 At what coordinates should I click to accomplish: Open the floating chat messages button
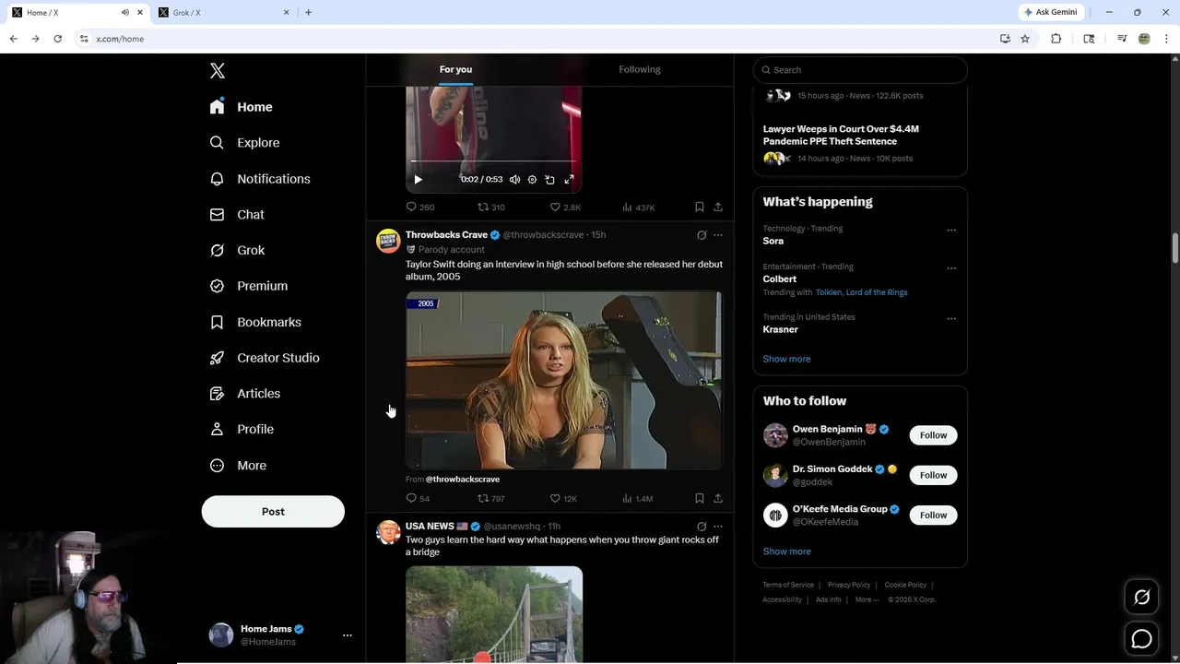[x=1141, y=638]
